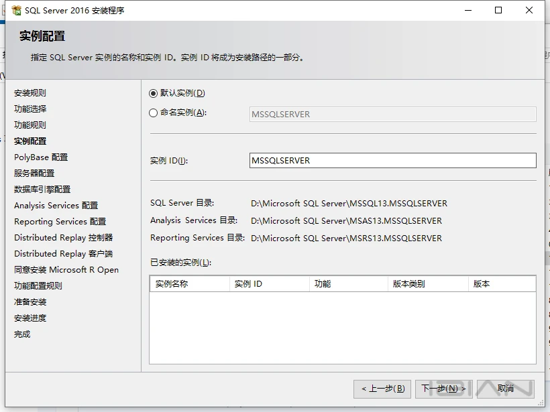
Task: Select the 功能配置规则 step
Action: (x=38, y=286)
